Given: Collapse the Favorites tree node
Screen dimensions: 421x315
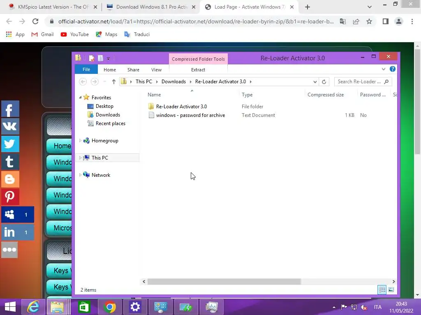Looking at the screenshot, I should (x=80, y=98).
